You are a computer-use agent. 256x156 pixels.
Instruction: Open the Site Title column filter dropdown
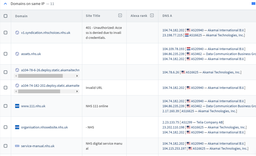click(120, 15)
